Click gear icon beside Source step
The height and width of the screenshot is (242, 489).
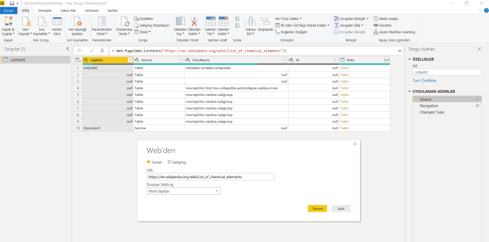coord(477,99)
